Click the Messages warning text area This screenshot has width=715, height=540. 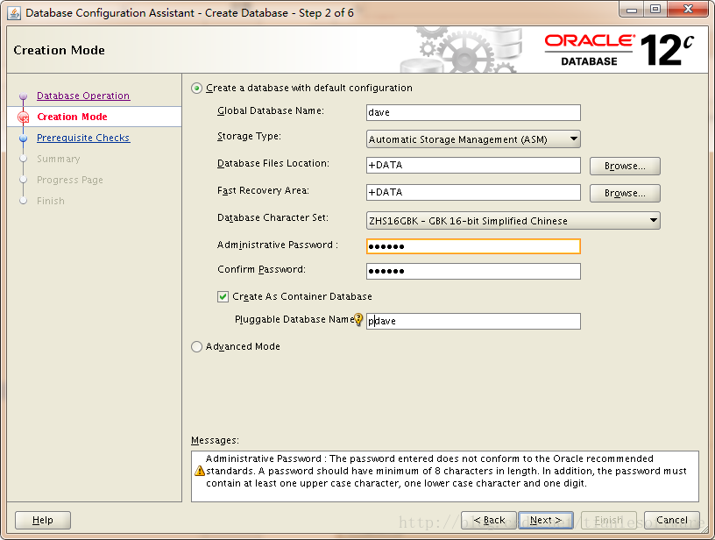445,476
